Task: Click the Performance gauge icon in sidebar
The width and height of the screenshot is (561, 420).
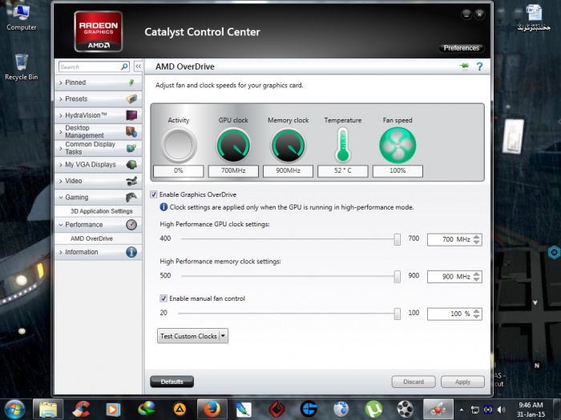Action: [x=131, y=225]
